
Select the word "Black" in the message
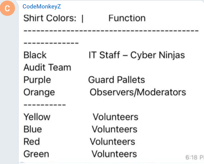(35, 55)
